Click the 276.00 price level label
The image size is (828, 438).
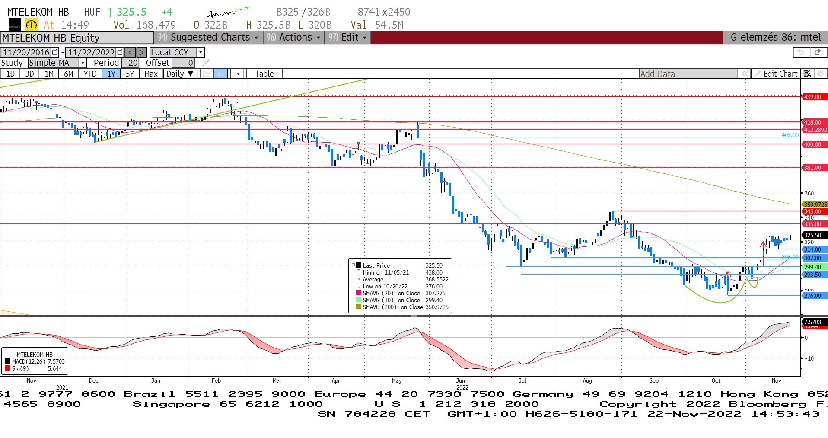point(814,296)
